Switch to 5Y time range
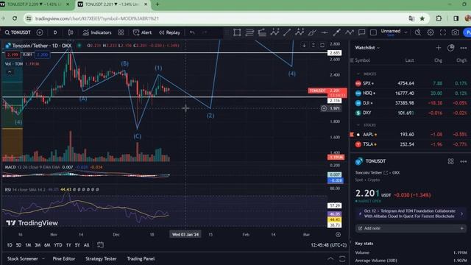 coord(77,245)
